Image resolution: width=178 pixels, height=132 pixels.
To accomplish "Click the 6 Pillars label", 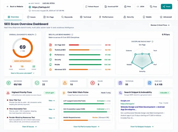I will point(166,34).
